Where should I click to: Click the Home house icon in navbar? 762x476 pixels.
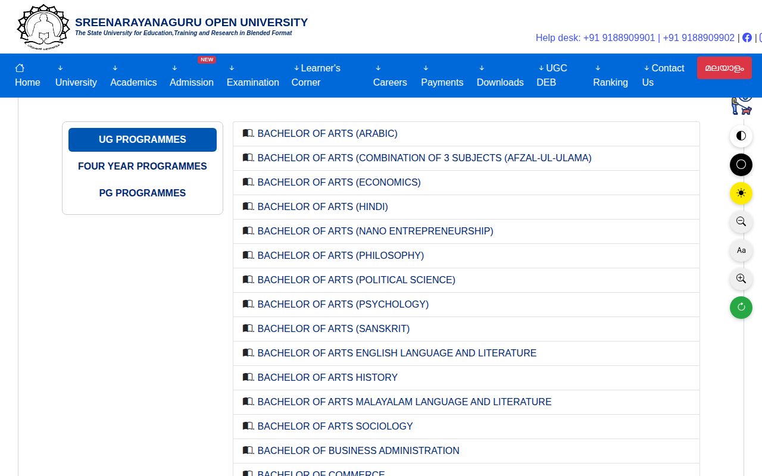point(20,68)
